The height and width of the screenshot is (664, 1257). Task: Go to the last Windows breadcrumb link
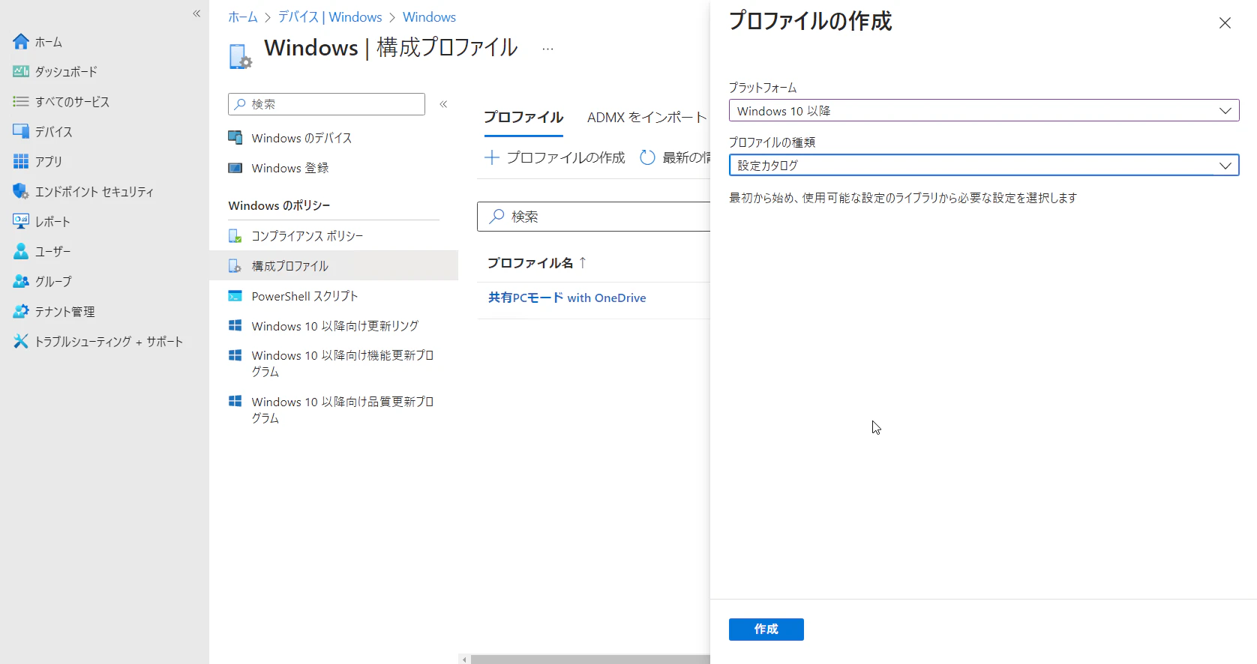[x=429, y=17]
